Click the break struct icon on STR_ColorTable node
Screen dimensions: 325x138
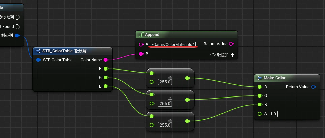click(38, 51)
